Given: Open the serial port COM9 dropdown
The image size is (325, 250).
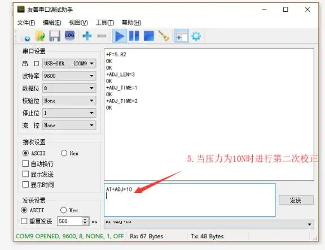Looking at the screenshot, I should [69, 64].
